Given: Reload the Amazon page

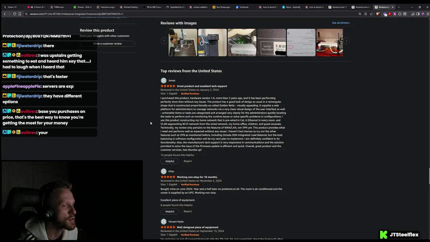Looking at the screenshot, I should click(x=14, y=14).
